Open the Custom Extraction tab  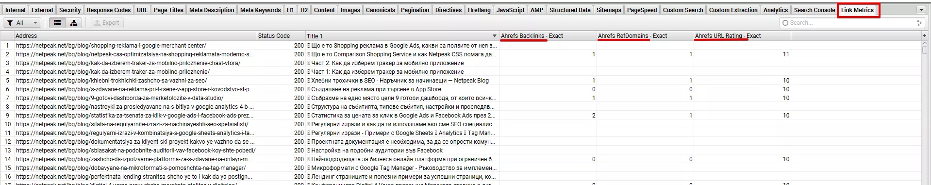click(733, 10)
